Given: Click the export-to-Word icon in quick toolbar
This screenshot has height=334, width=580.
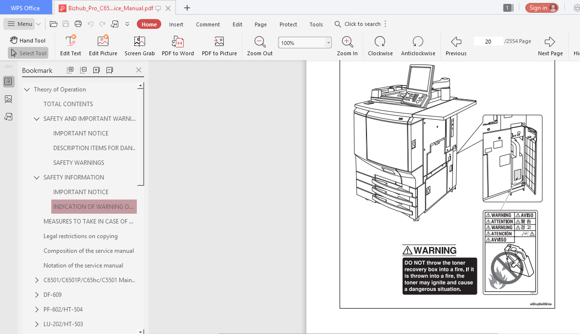Looking at the screenshot, I should [x=115, y=24].
